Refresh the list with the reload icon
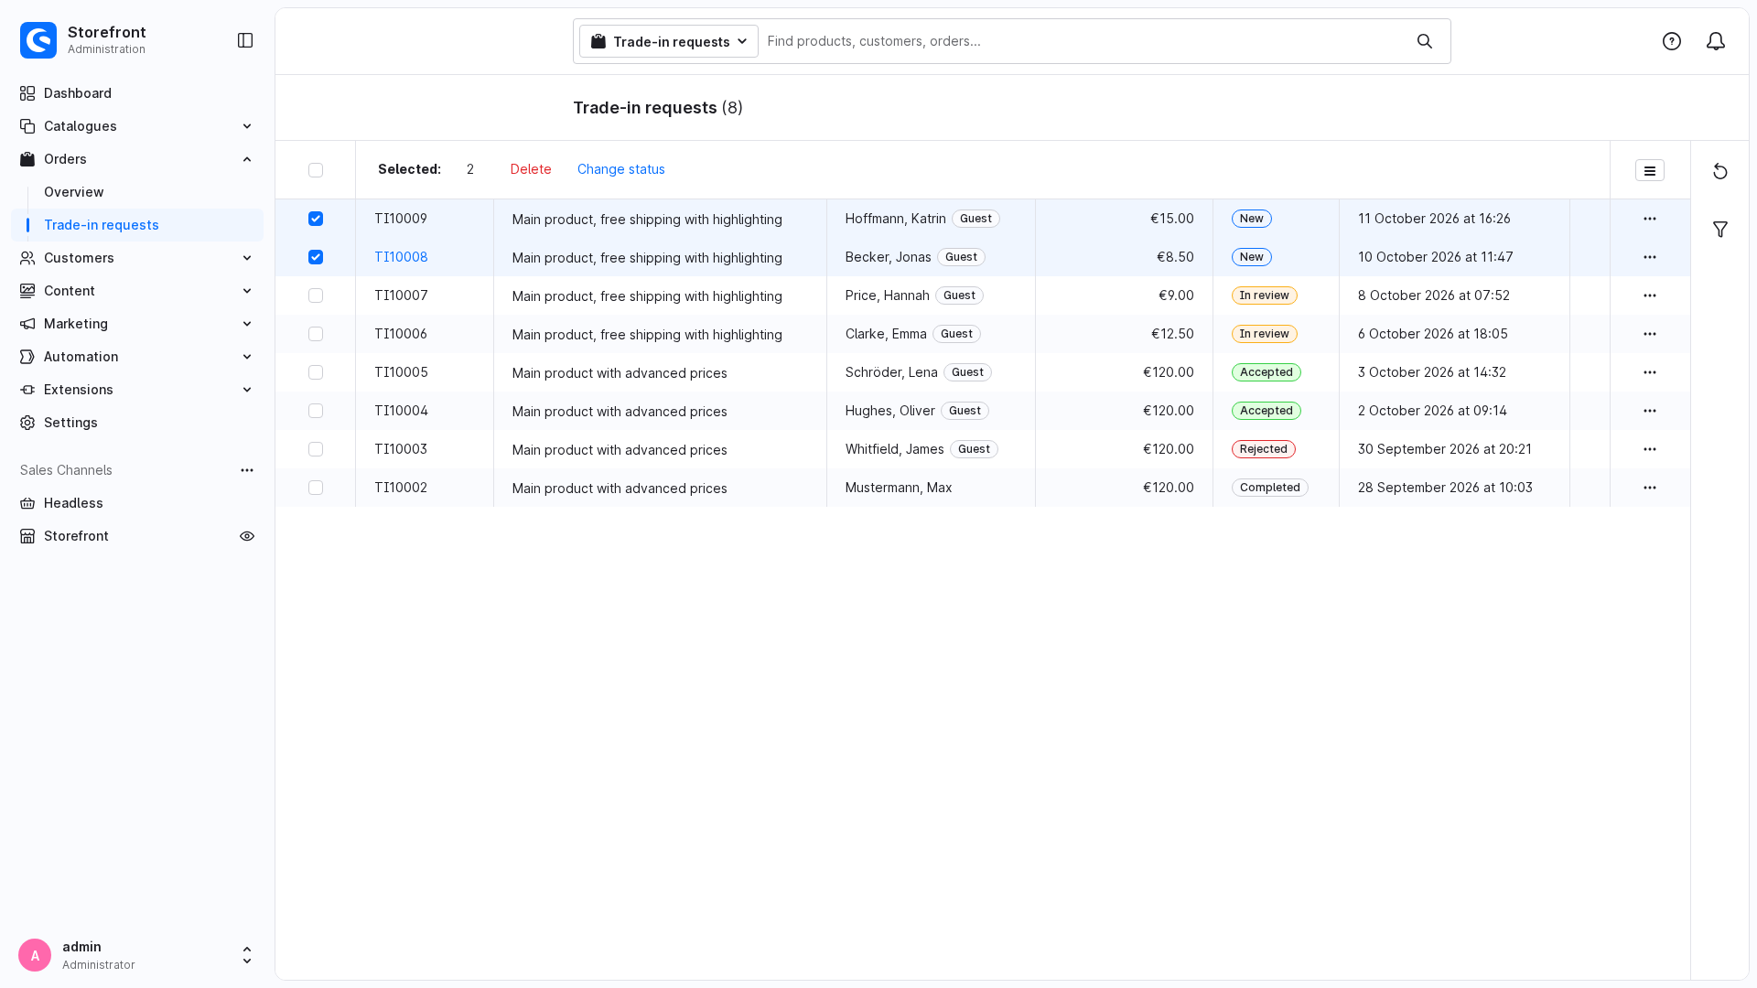The height and width of the screenshot is (988, 1757). click(1720, 171)
